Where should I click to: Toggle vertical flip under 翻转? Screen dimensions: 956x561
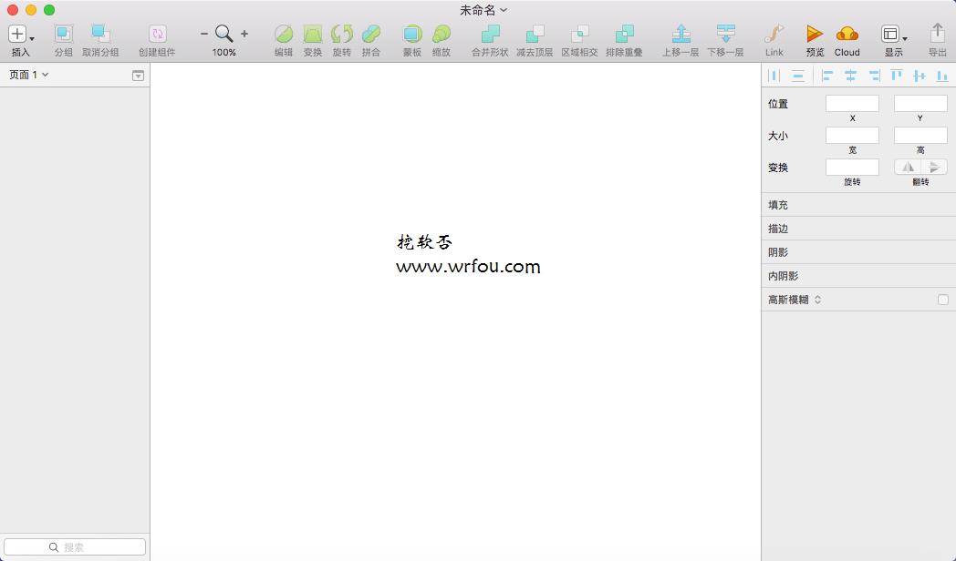[934, 167]
